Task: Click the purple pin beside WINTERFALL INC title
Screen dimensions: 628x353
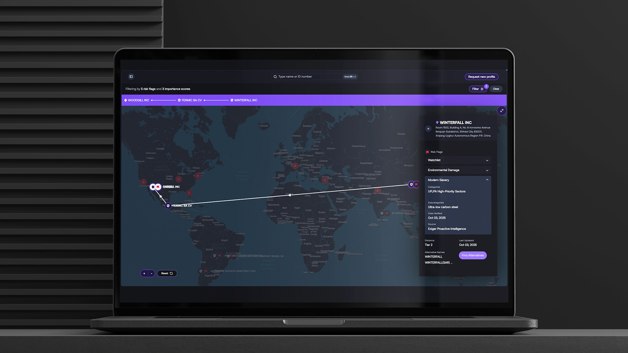Action: click(x=437, y=123)
